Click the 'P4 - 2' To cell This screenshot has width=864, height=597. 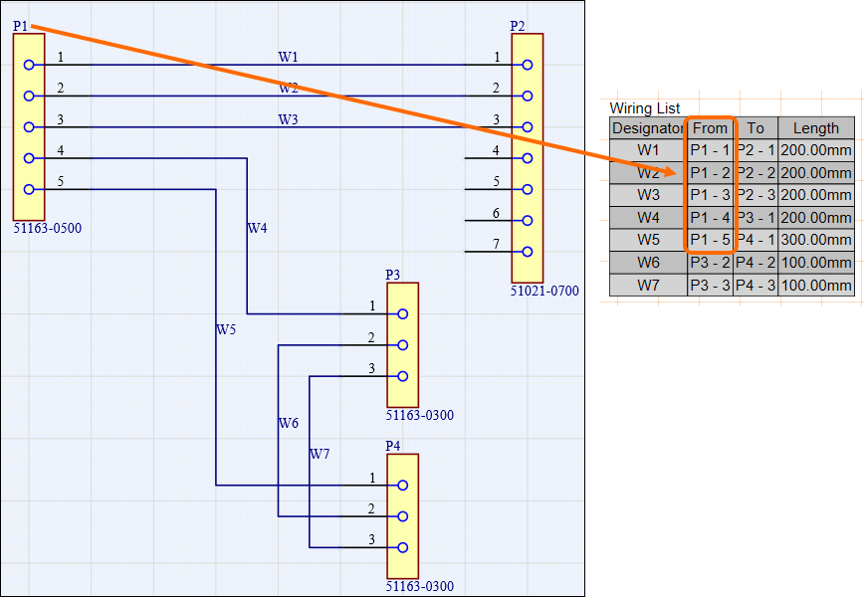[756, 263]
